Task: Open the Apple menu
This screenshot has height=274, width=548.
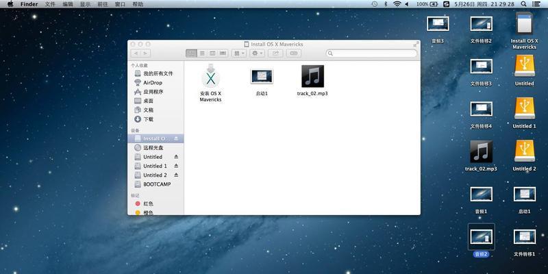Action: tap(10, 4)
